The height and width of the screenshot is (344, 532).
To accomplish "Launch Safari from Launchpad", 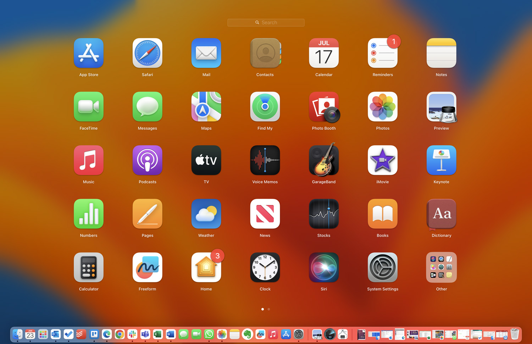I will pyautogui.click(x=148, y=53).
